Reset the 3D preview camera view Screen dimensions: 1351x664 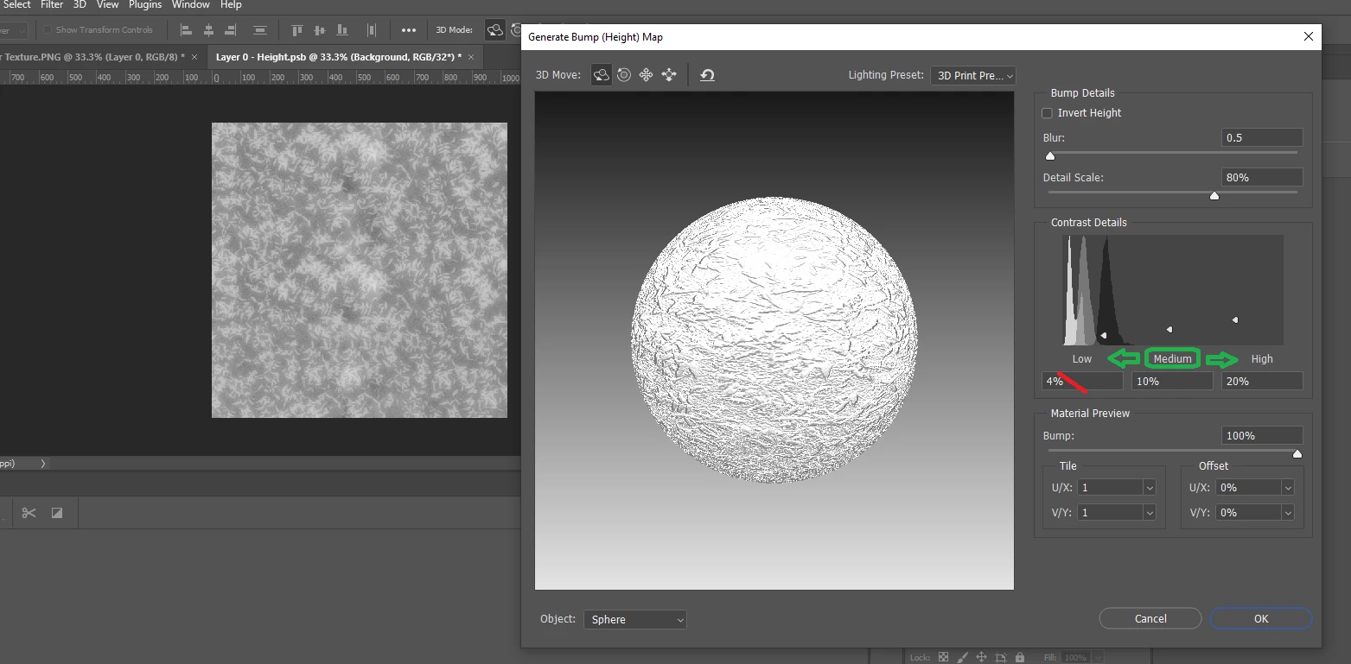(707, 75)
